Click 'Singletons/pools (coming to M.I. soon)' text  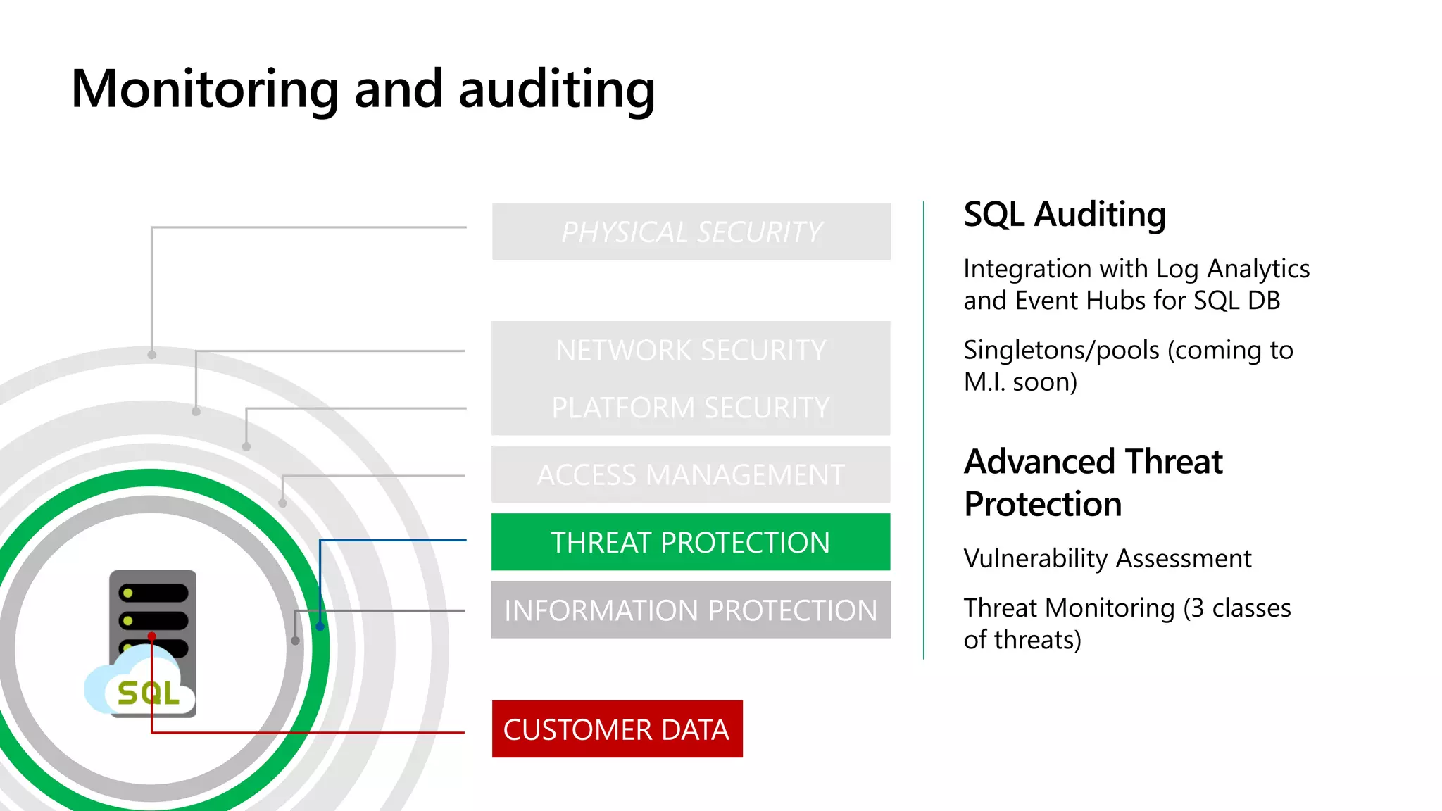tap(1128, 365)
